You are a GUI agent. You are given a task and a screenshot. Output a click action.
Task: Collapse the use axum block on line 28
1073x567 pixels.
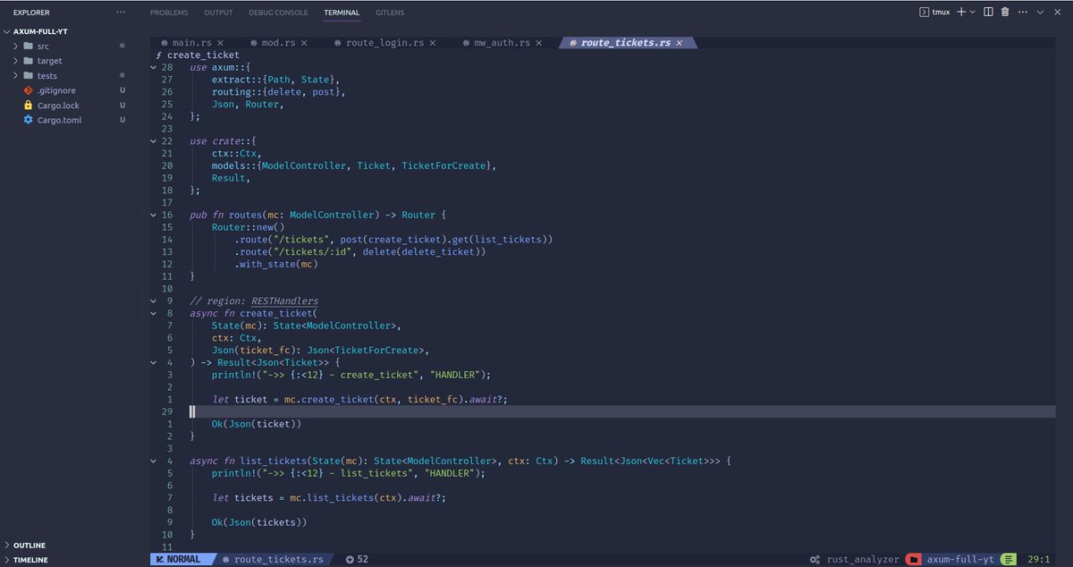point(153,67)
